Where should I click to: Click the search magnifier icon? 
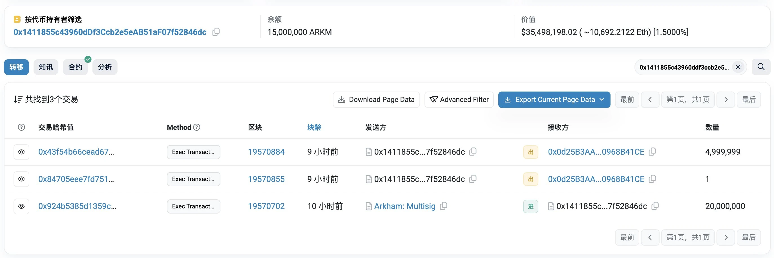[760, 67]
